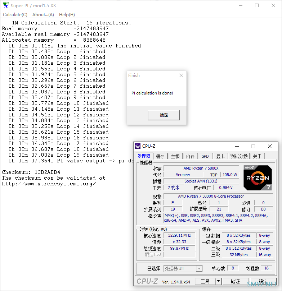Click the 扩展系列 value 19
This screenshot has width=282, height=291.
point(173,209)
